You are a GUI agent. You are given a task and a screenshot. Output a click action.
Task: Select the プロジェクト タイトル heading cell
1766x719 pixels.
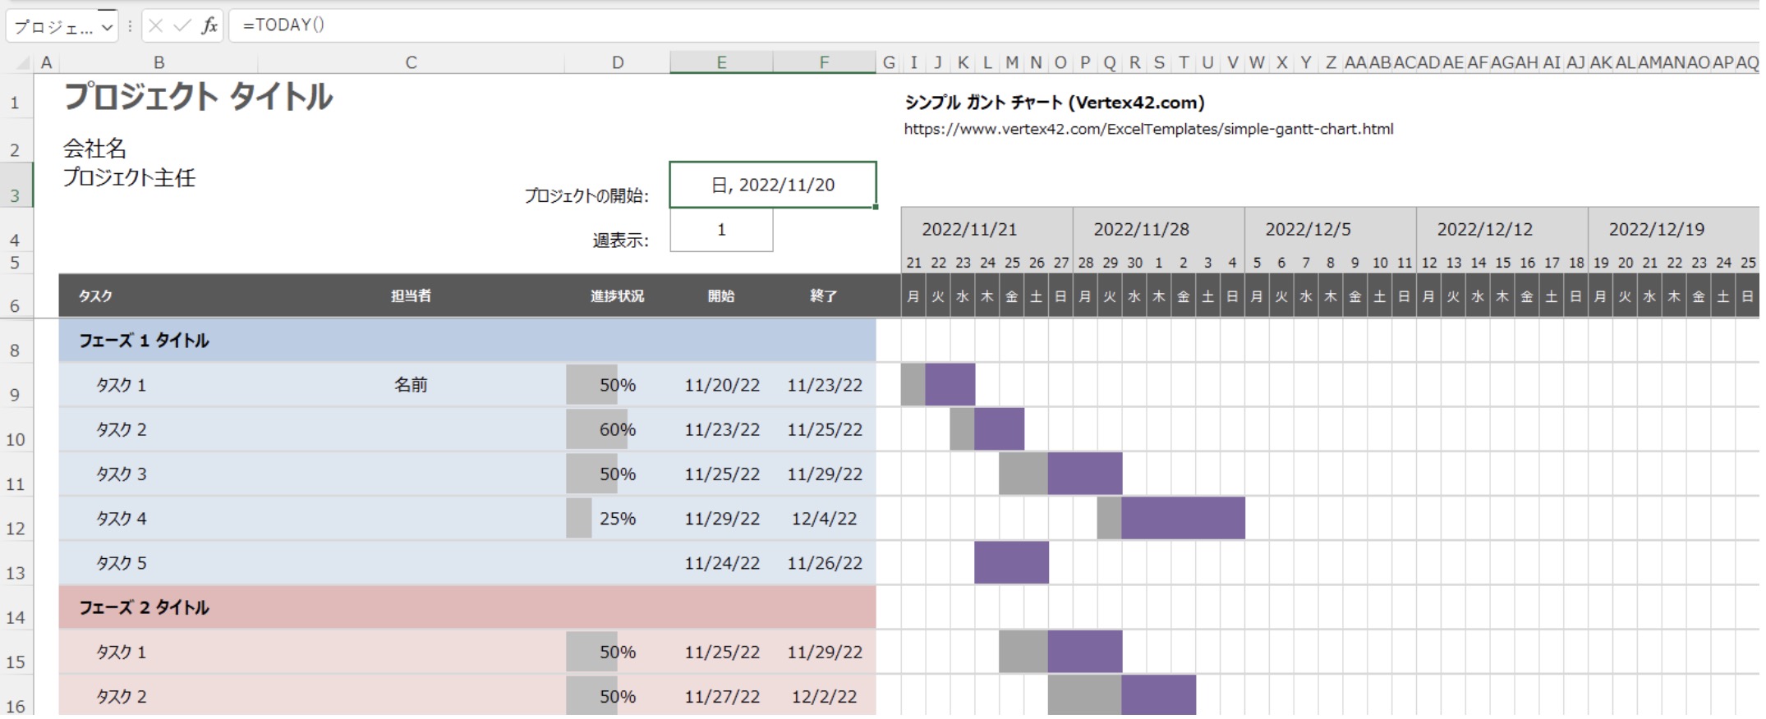[198, 97]
